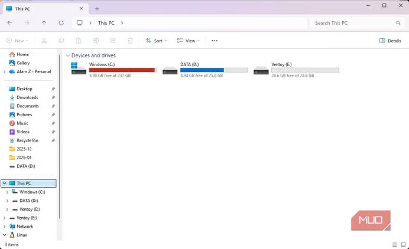409x249 pixels.
Task: Click the delete trash icon
Action: (x=130, y=41)
